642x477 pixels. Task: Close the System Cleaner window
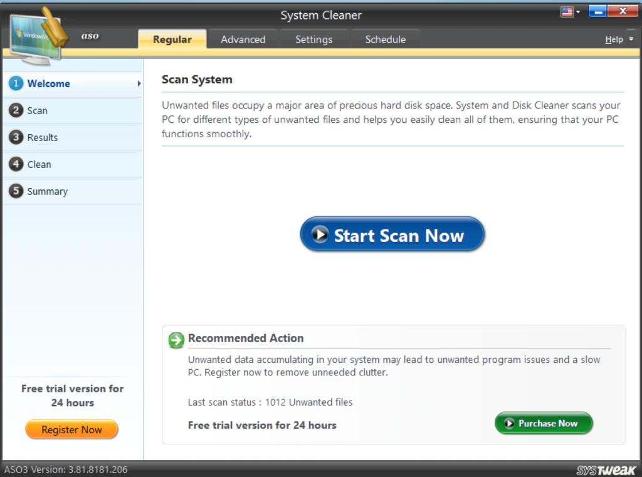(623, 11)
